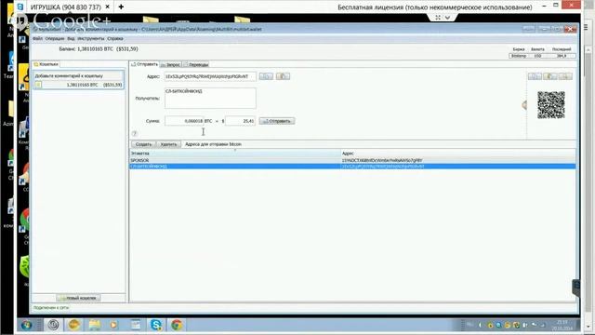Collapse the QR code side panel arrow
This screenshot has width=595, height=335.
point(524,105)
